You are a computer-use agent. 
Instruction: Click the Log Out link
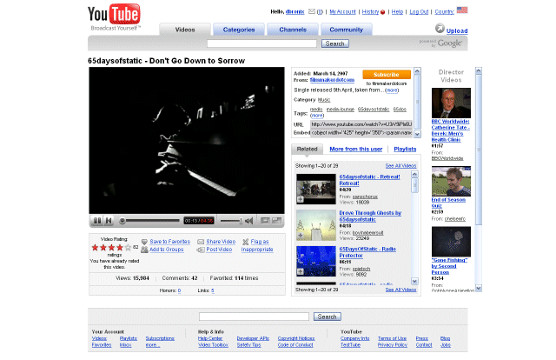[419, 11]
